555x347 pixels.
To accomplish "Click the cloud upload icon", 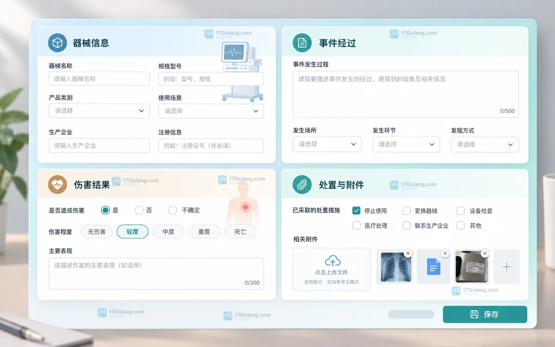I will pyautogui.click(x=332, y=261).
